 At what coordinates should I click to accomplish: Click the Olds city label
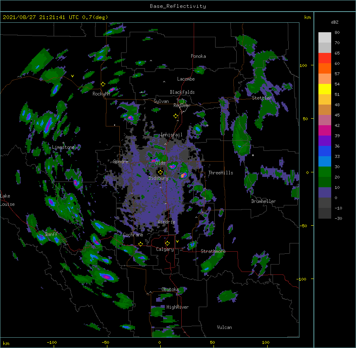[160, 163]
